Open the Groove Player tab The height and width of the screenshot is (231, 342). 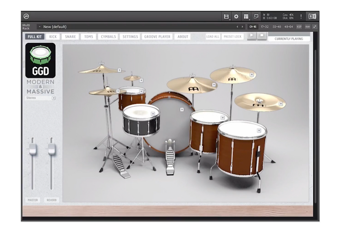click(157, 36)
